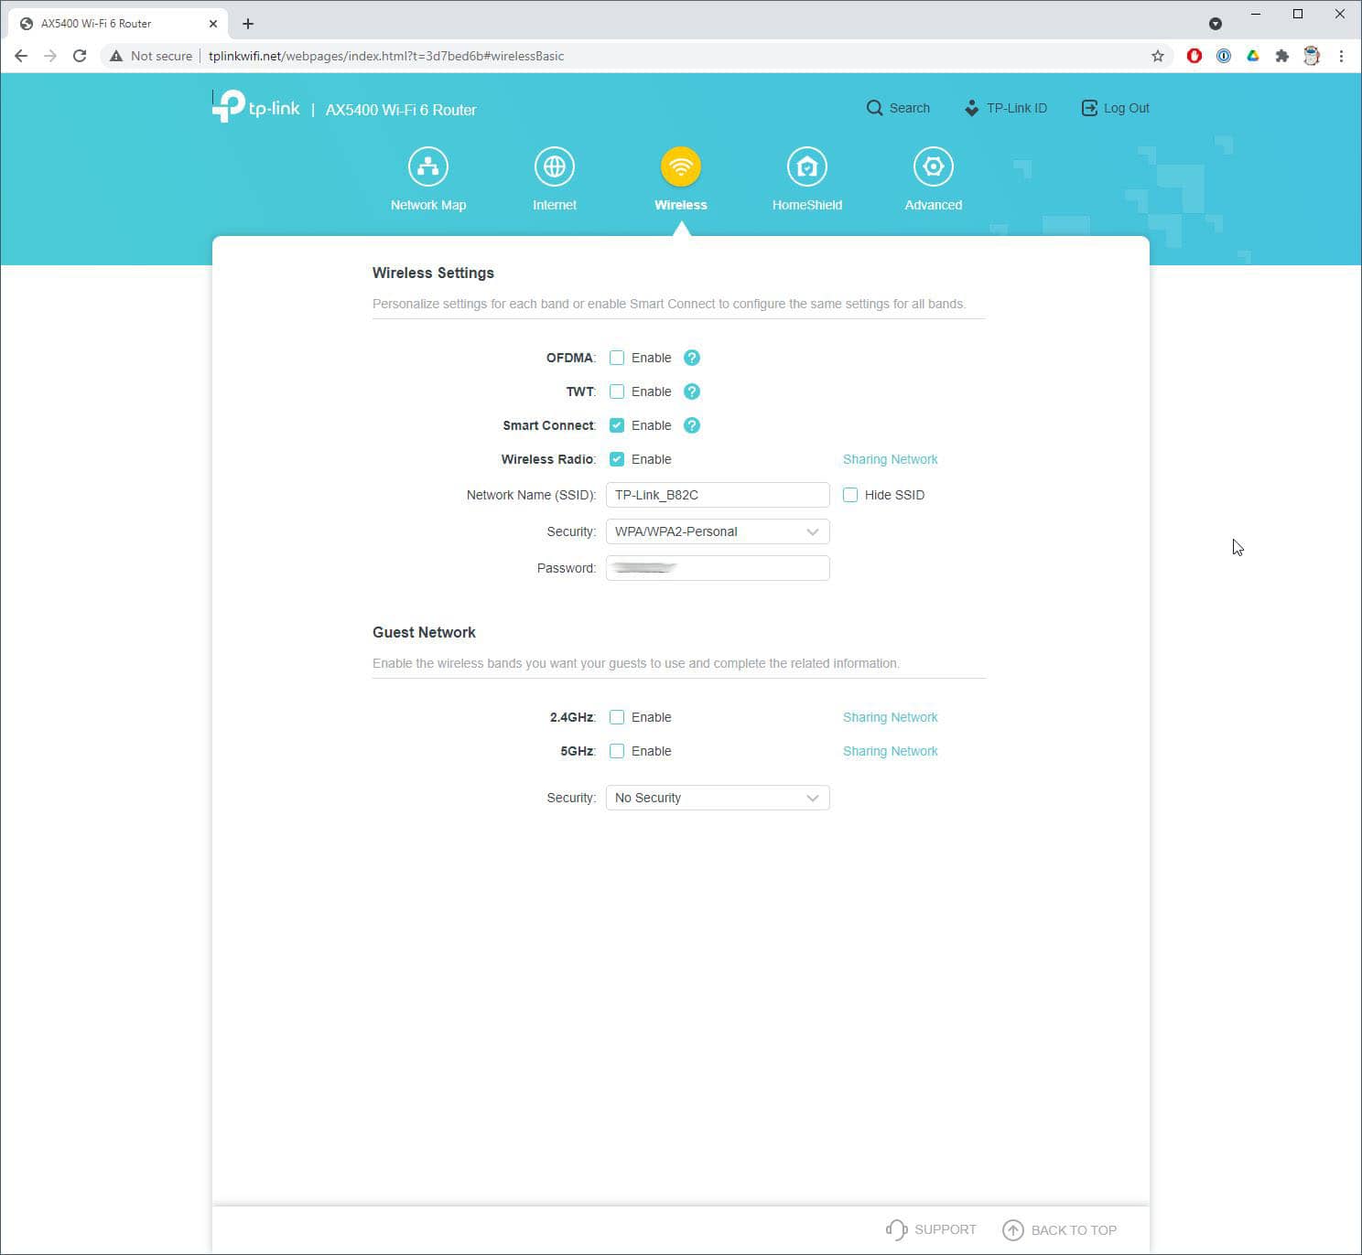This screenshot has width=1362, height=1255.
Task: Open the guest No Security dropdown
Action: (x=718, y=798)
